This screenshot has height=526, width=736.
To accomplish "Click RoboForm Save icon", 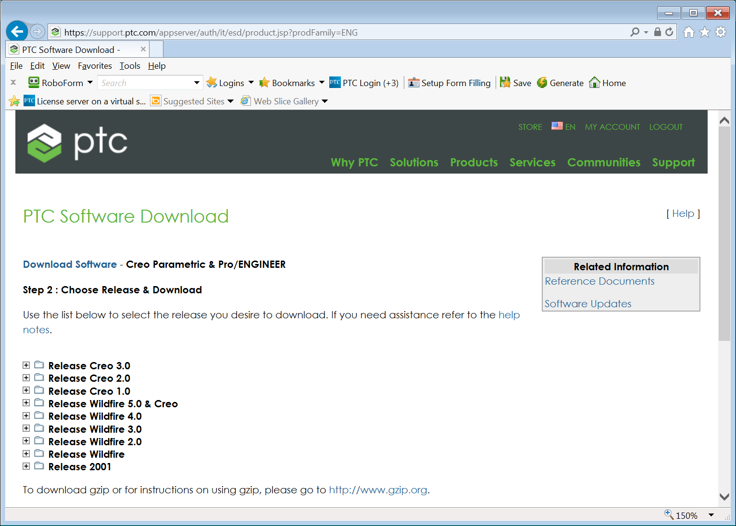I will point(505,83).
